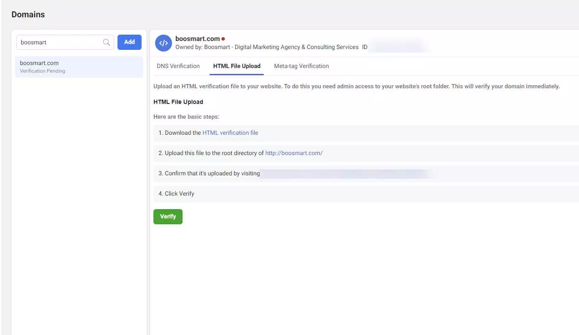Click the 'Owned by: Boosmart' owner line

[x=267, y=47]
